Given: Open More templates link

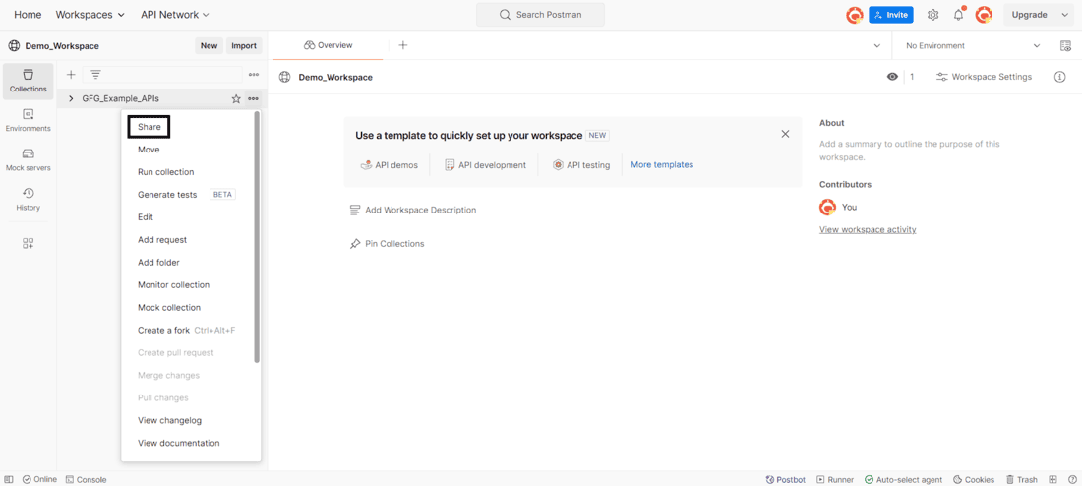Looking at the screenshot, I should tap(662, 165).
